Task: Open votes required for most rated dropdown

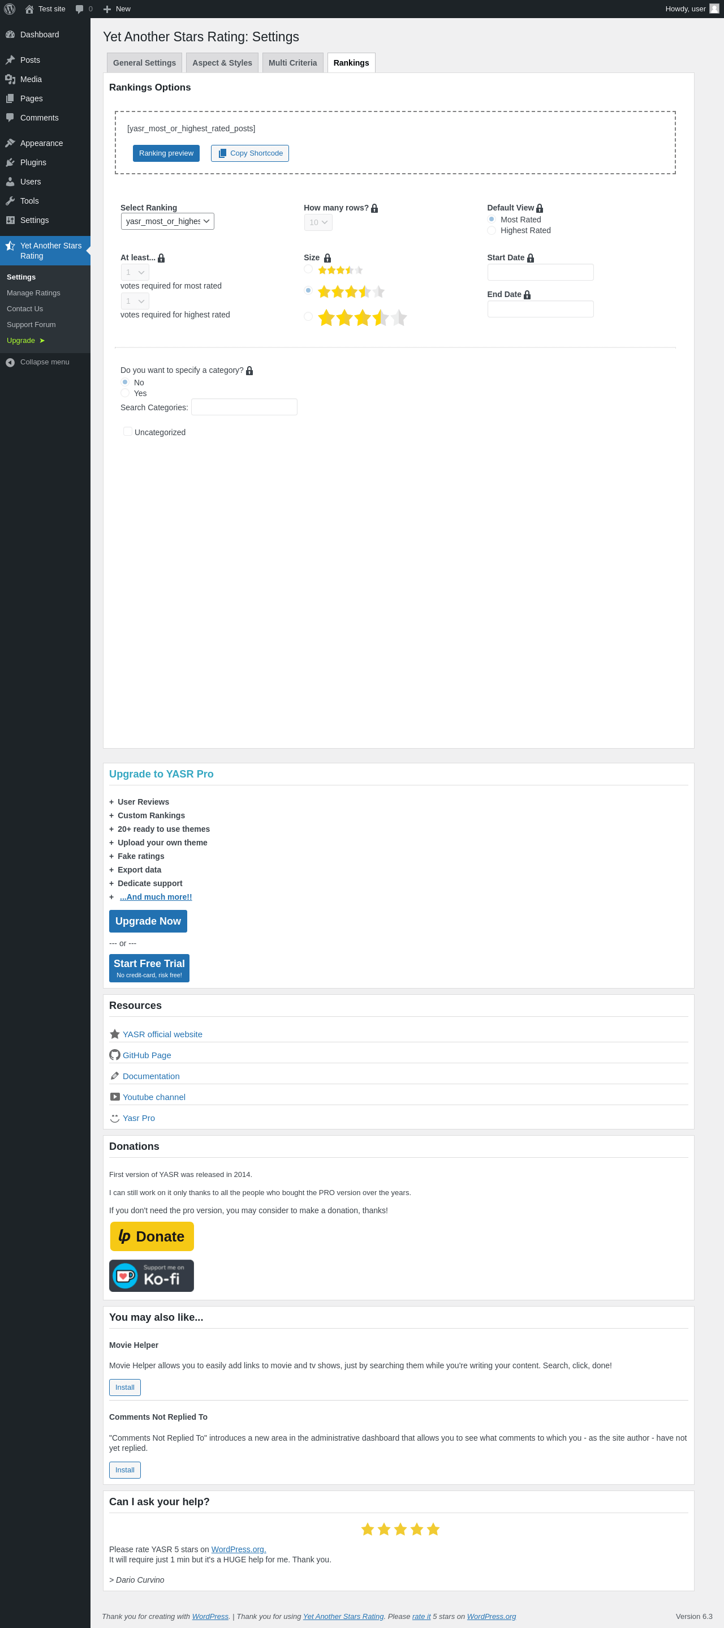Action: tap(135, 272)
